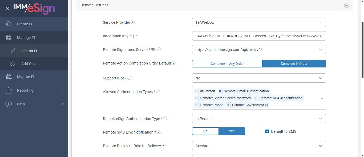
Task: Select Complete in Any Order option
Action: 227,64
